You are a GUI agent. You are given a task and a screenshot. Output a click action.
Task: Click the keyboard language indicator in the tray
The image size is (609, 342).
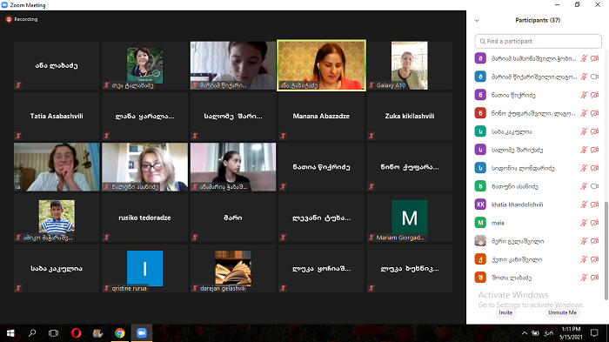point(548,333)
